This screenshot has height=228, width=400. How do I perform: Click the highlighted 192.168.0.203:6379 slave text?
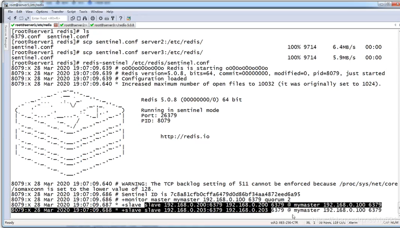pos(193,210)
